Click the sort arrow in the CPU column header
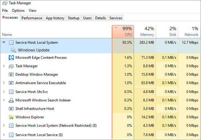This screenshot has height=140, width=201. [116, 27]
